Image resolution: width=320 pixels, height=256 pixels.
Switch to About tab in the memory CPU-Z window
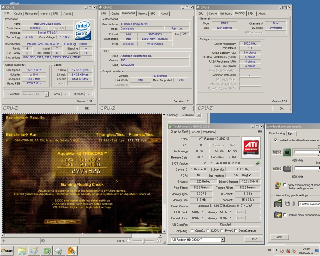[x=262, y=13]
